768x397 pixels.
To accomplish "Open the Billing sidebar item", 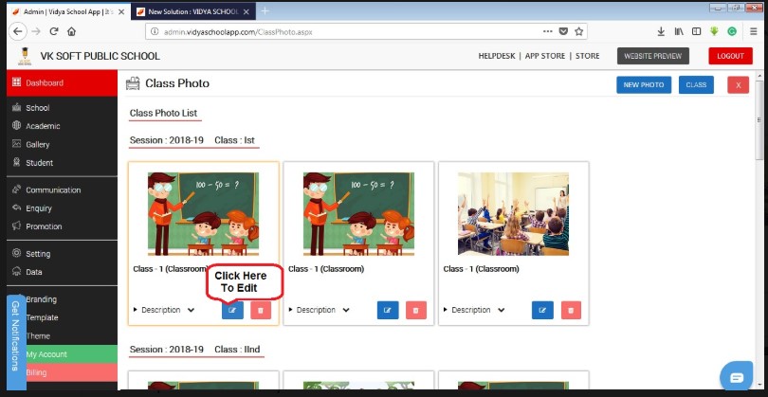I will pyautogui.click(x=72, y=372).
